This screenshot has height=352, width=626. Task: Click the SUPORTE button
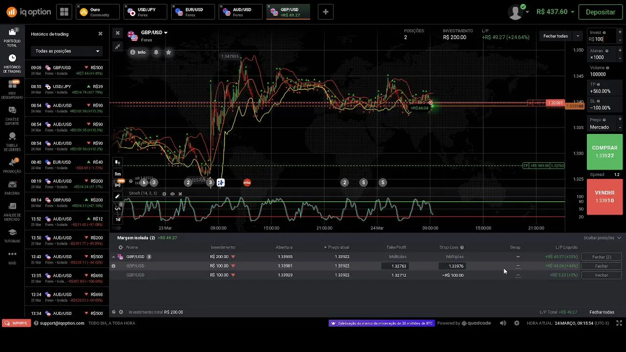point(16,323)
